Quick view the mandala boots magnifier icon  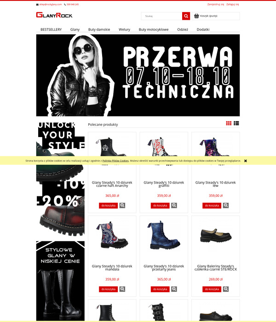pyautogui.click(x=122, y=289)
